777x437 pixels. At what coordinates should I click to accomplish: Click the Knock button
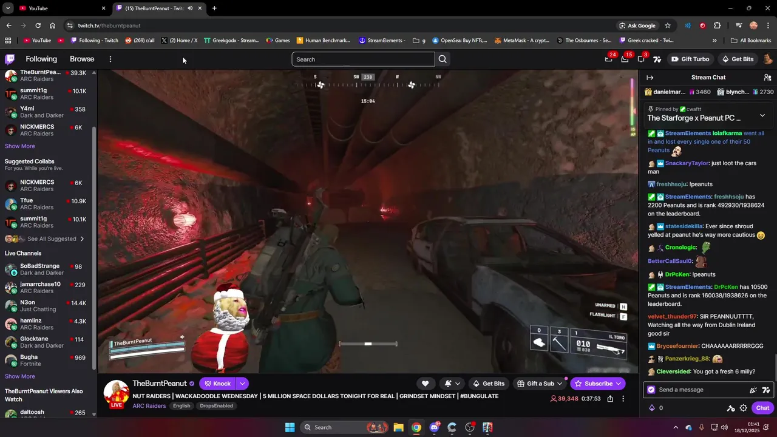[217, 383]
